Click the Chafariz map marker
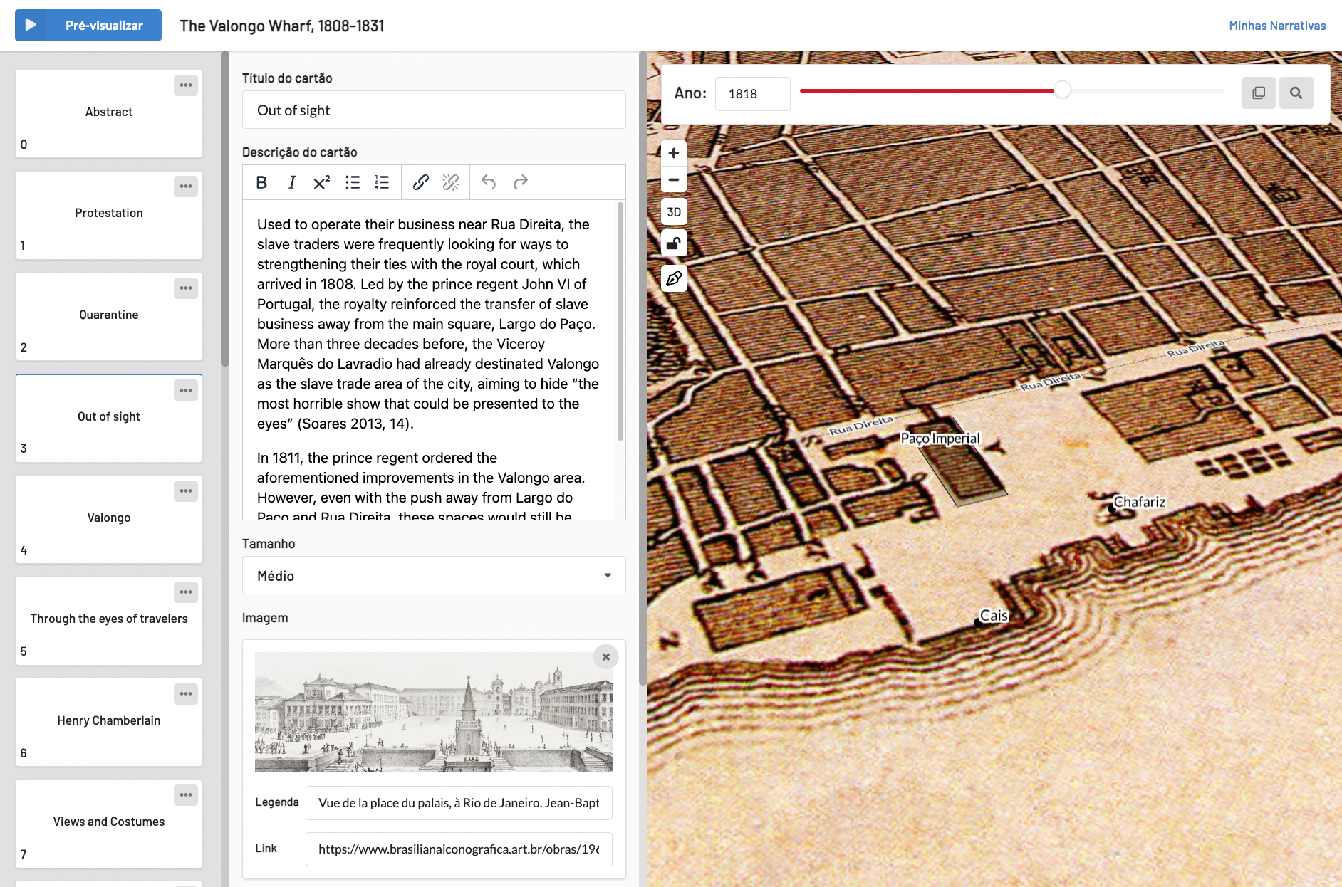The image size is (1342, 887). click(1111, 508)
